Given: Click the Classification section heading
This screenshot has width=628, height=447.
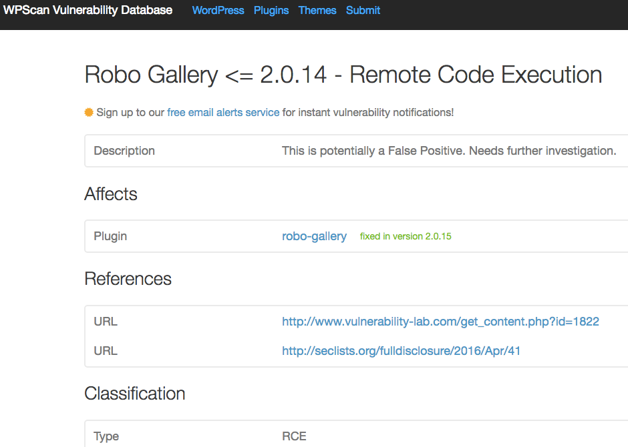Looking at the screenshot, I should pos(134,394).
